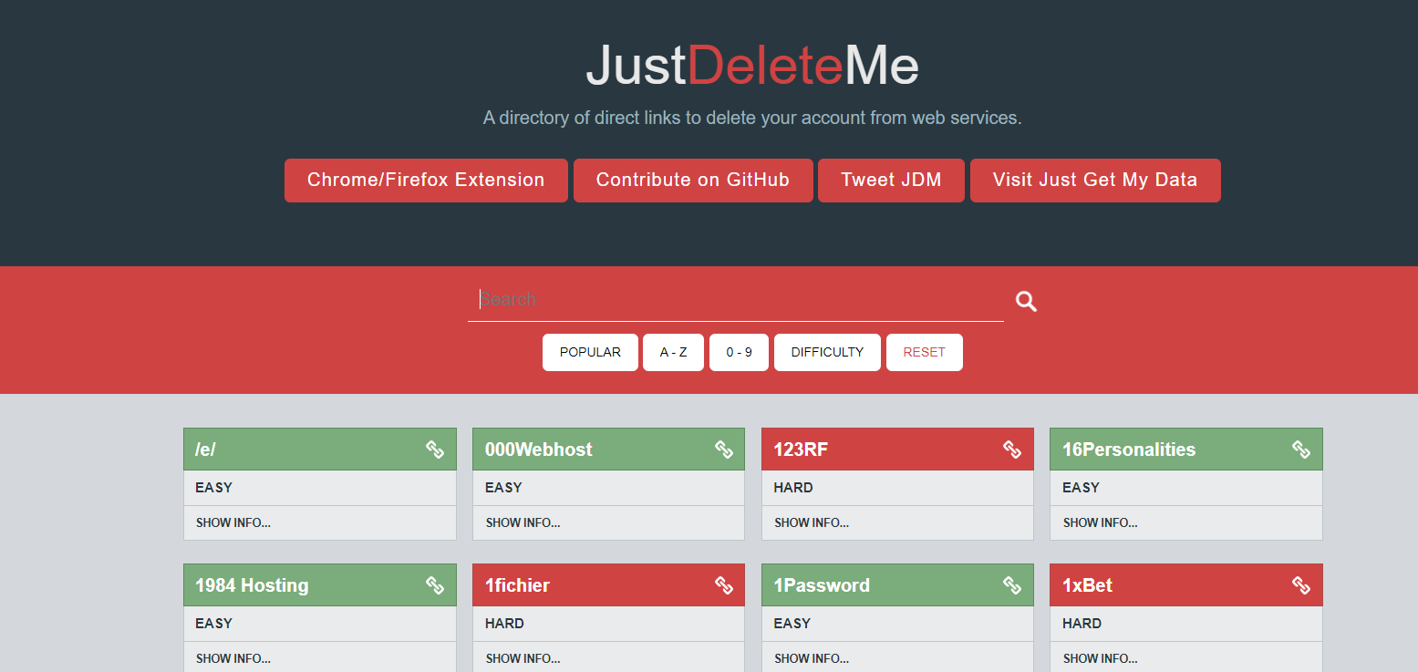Screen dimensions: 1418x672
Task: Click the EASY label under 16Personalities
Action: [x=1081, y=488]
